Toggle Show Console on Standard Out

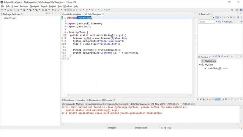pos(216,99)
